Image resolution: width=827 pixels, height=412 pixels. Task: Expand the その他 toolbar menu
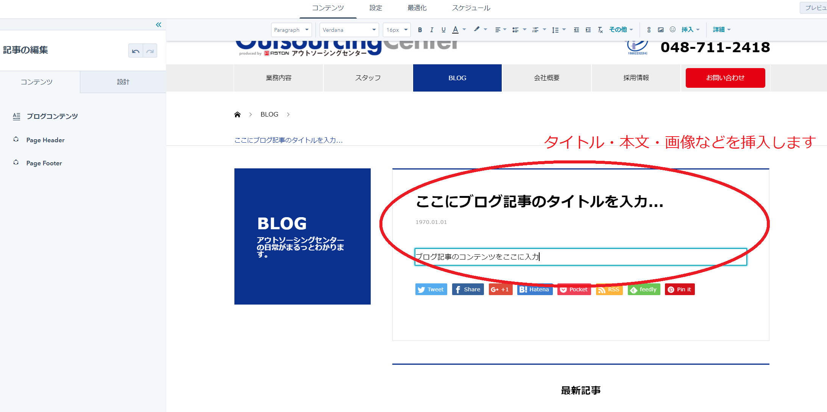coord(621,30)
